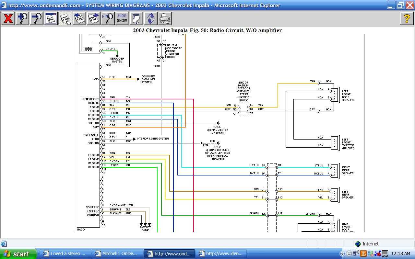Image resolution: width=415 pixels, height=259 pixels.
Task: Go to the next figure
Action: pos(93,18)
